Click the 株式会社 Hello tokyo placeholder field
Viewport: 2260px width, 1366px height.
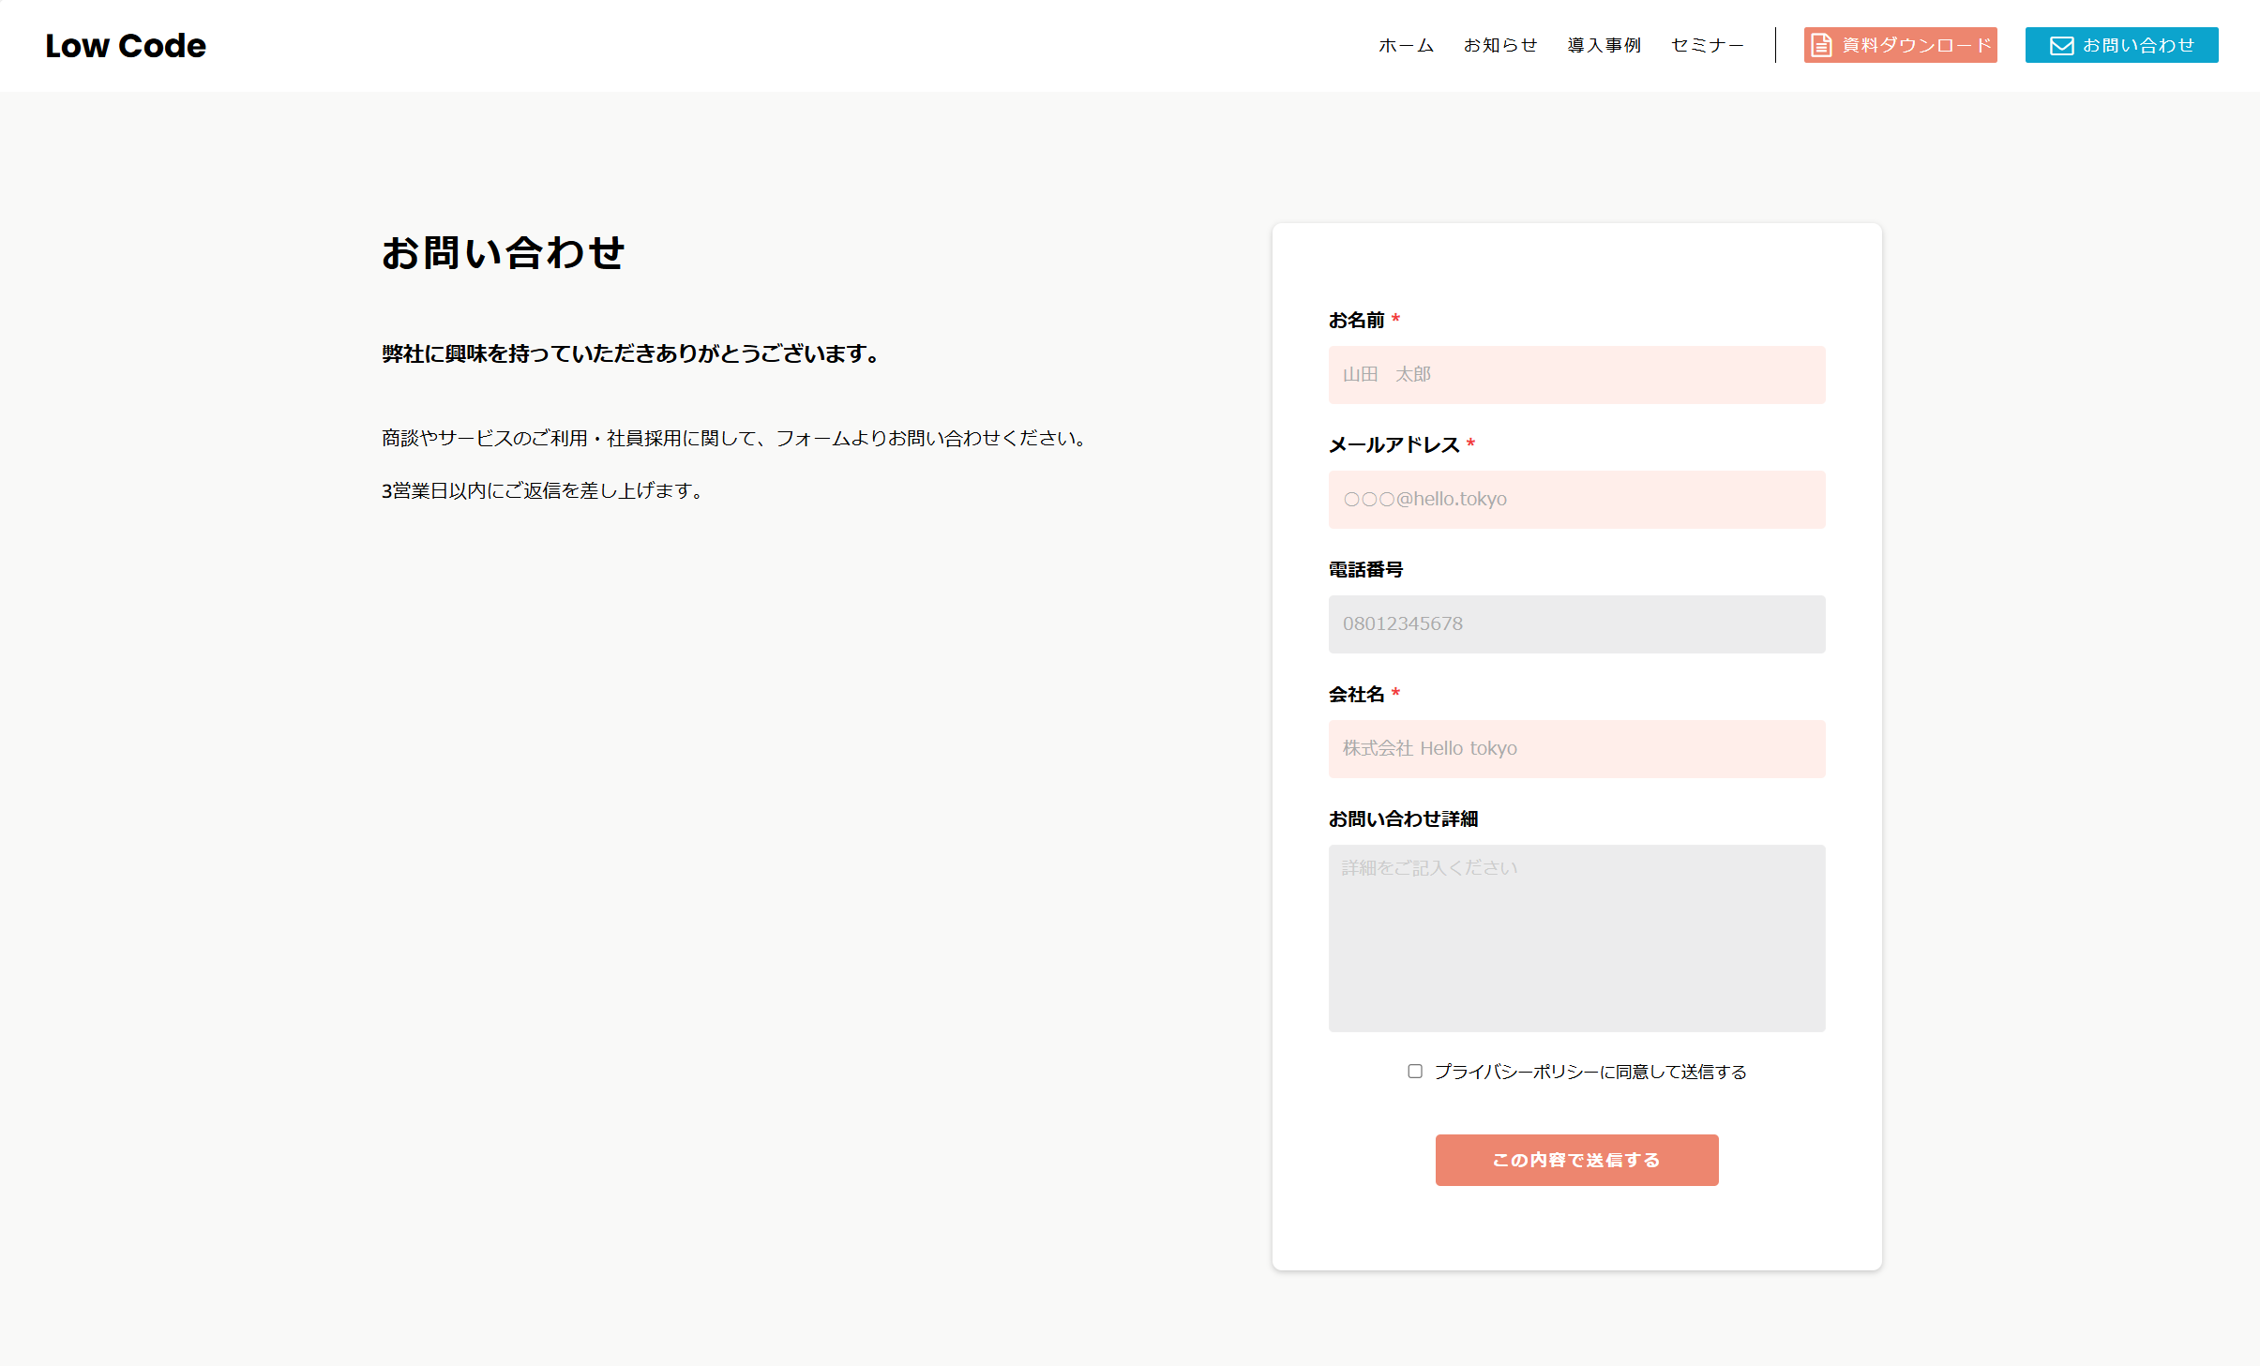click(x=1575, y=748)
